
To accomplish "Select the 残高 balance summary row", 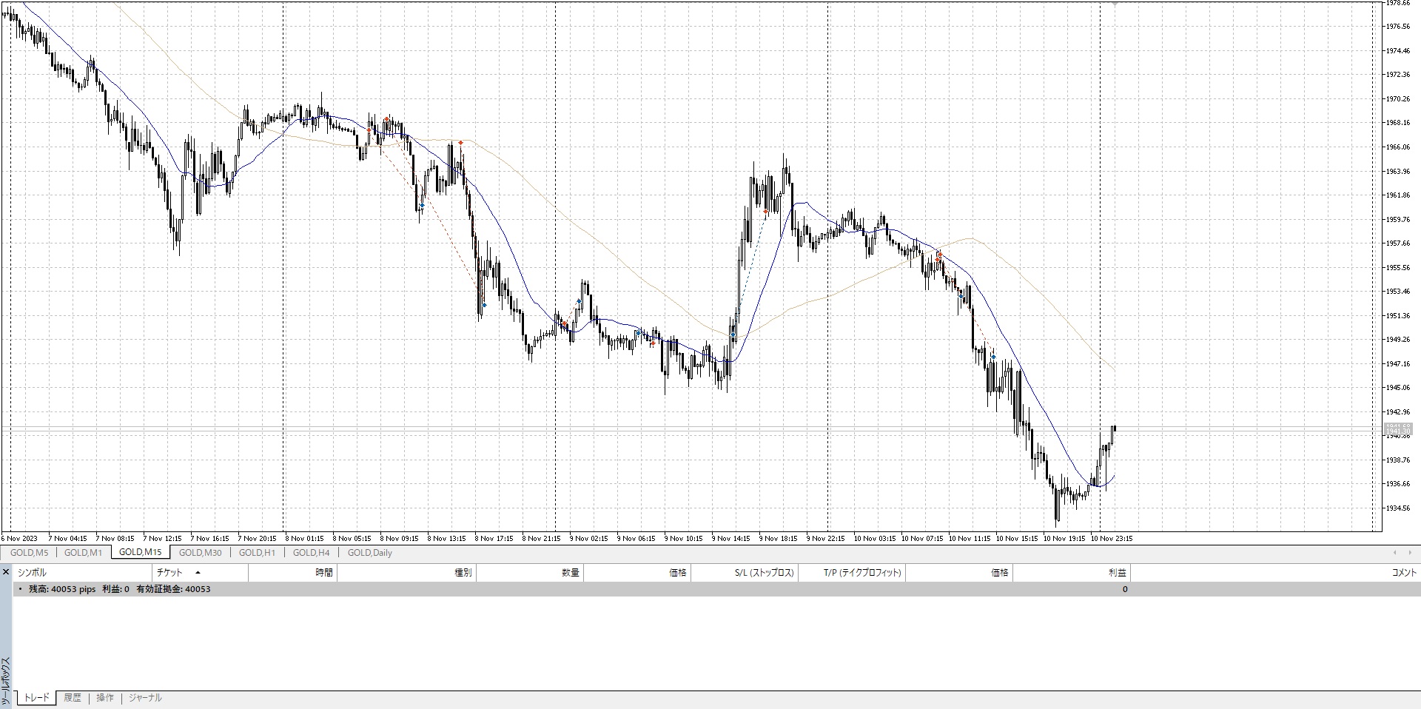I will click(x=119, y=589).
